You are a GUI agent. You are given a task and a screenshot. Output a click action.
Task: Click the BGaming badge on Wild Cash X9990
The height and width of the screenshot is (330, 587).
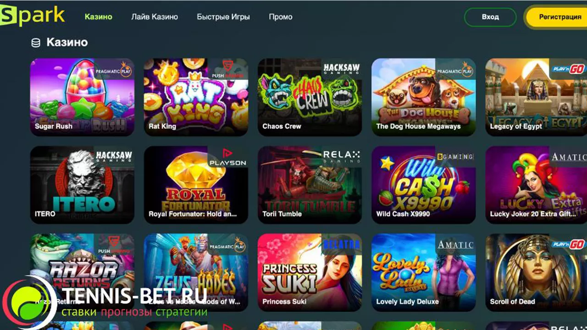455,157
